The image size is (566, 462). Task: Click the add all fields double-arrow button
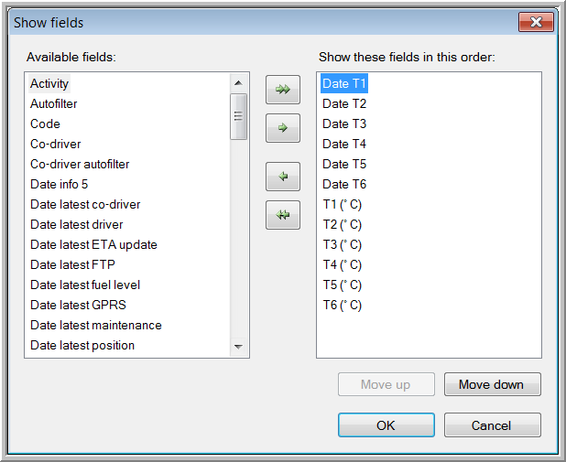283,90
